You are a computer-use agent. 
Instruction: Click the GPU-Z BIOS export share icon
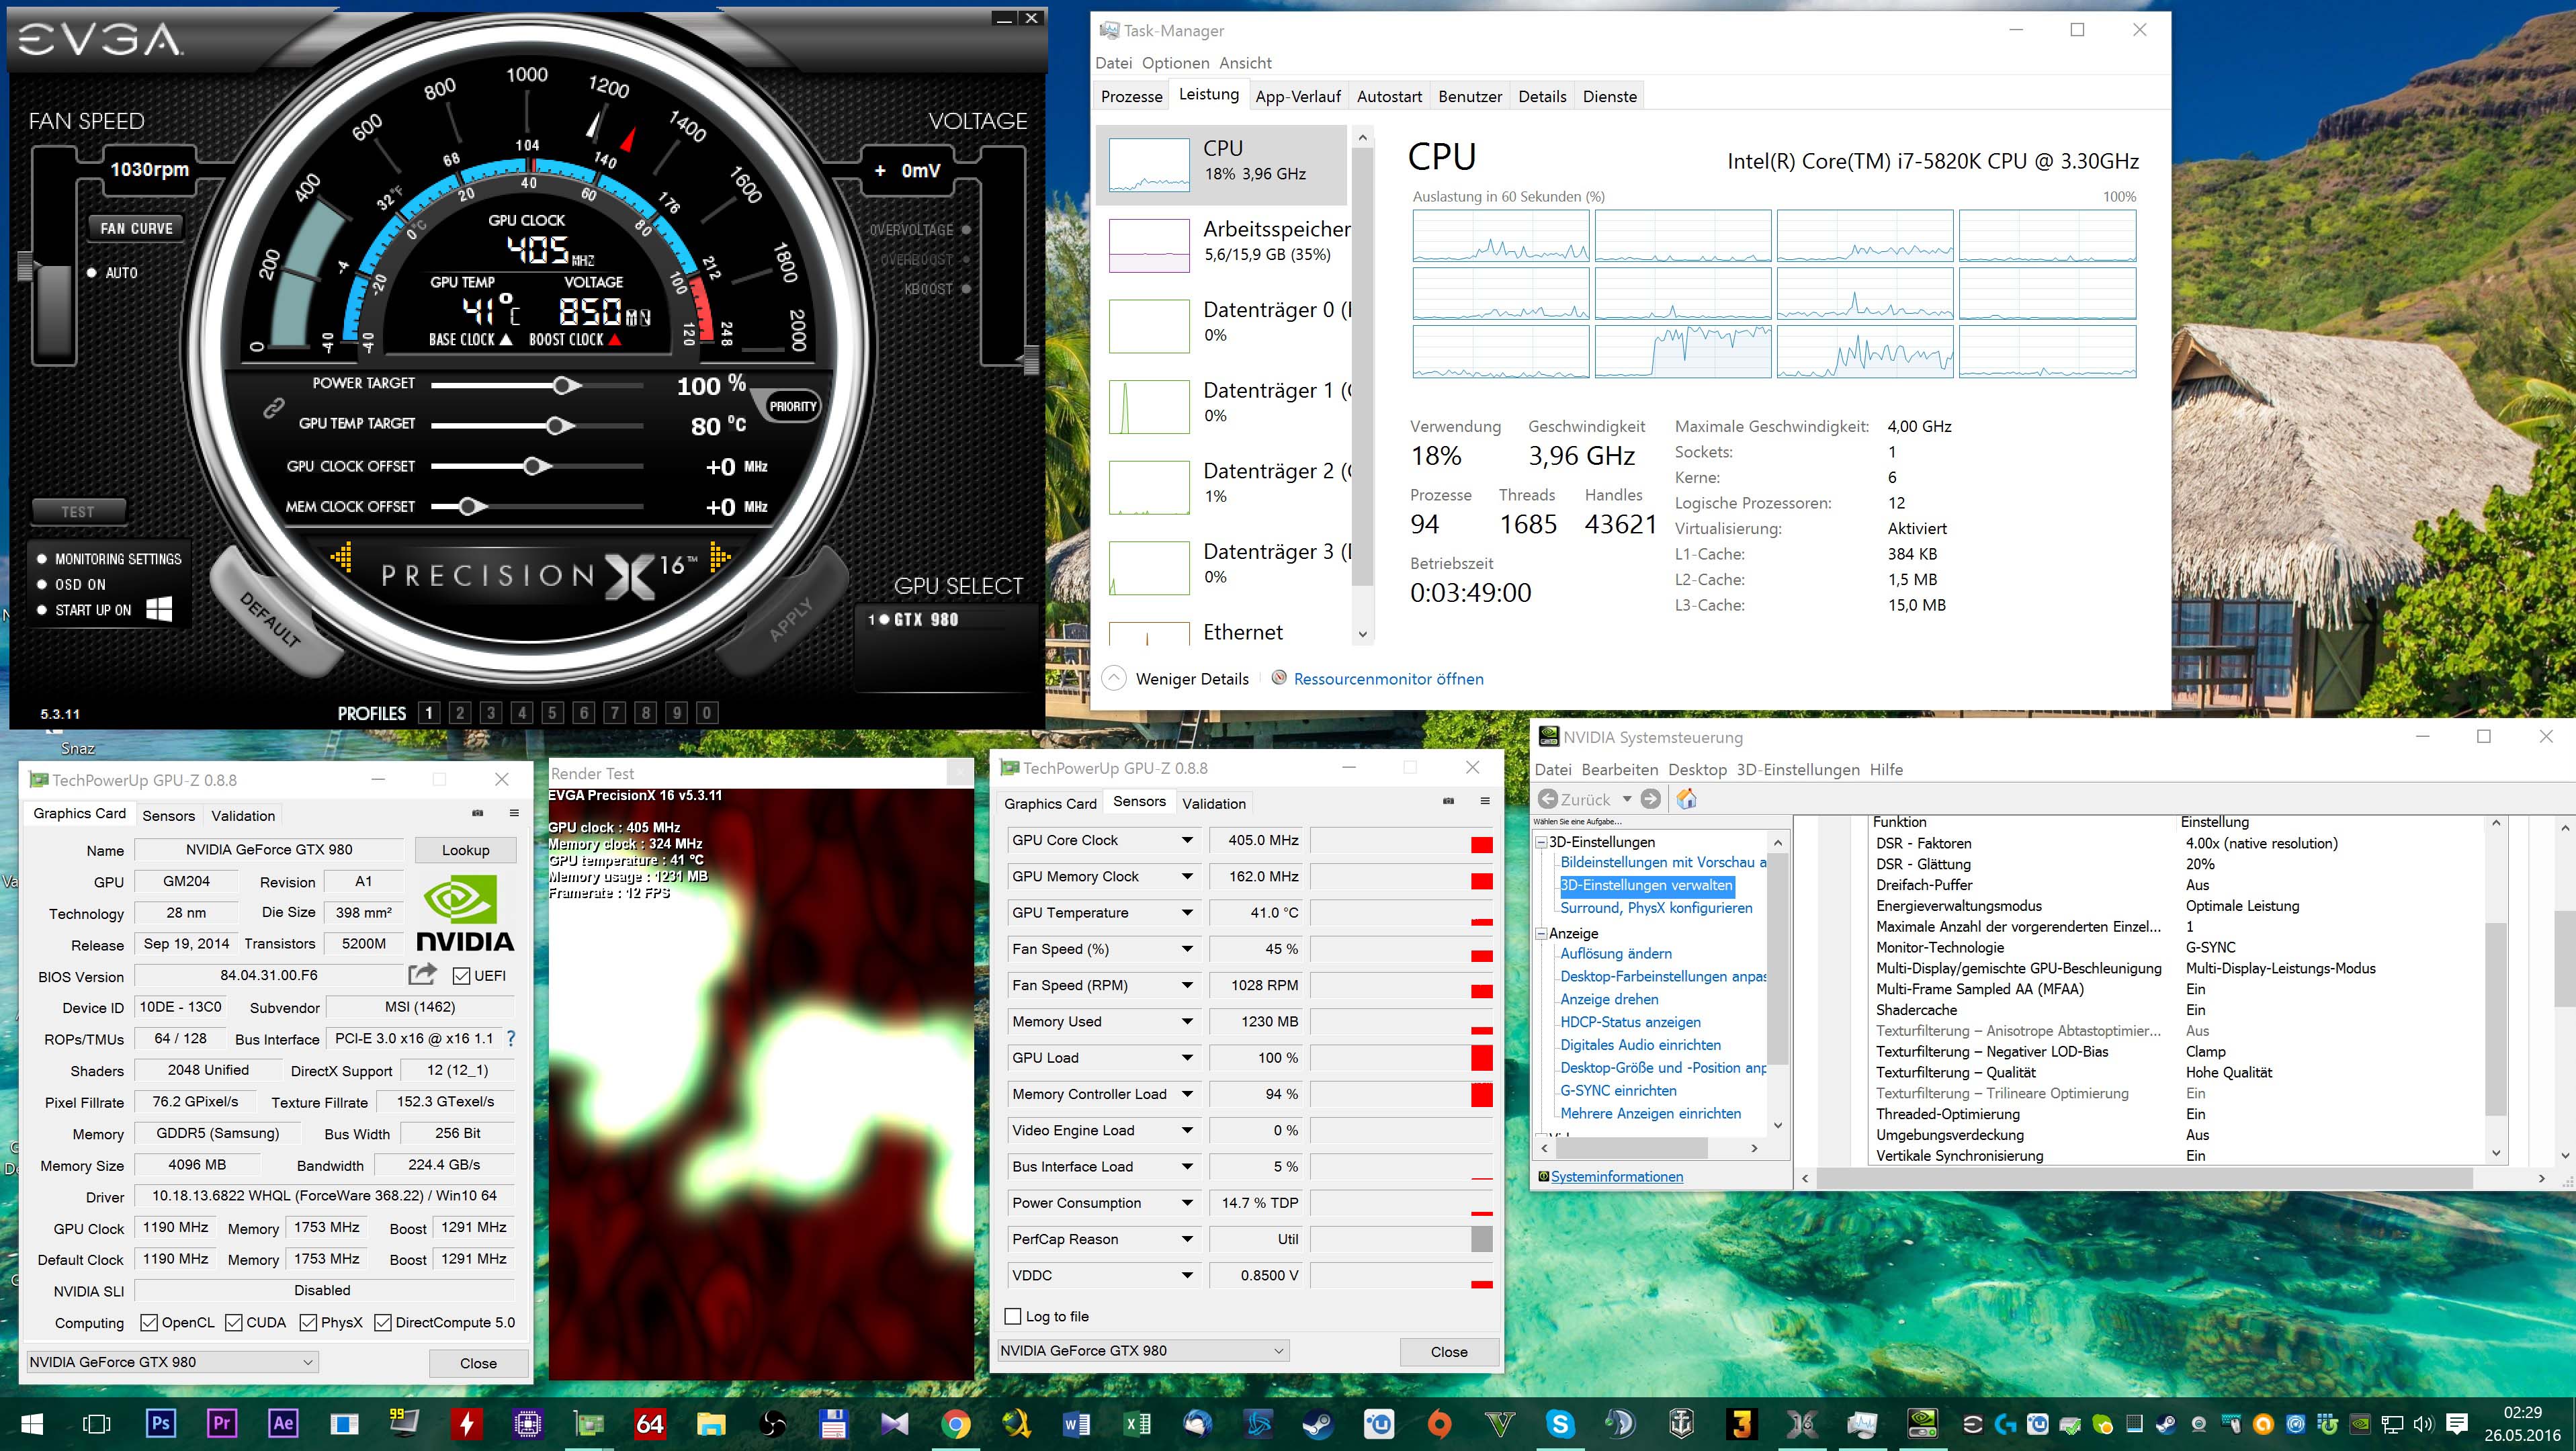point(422,974)
